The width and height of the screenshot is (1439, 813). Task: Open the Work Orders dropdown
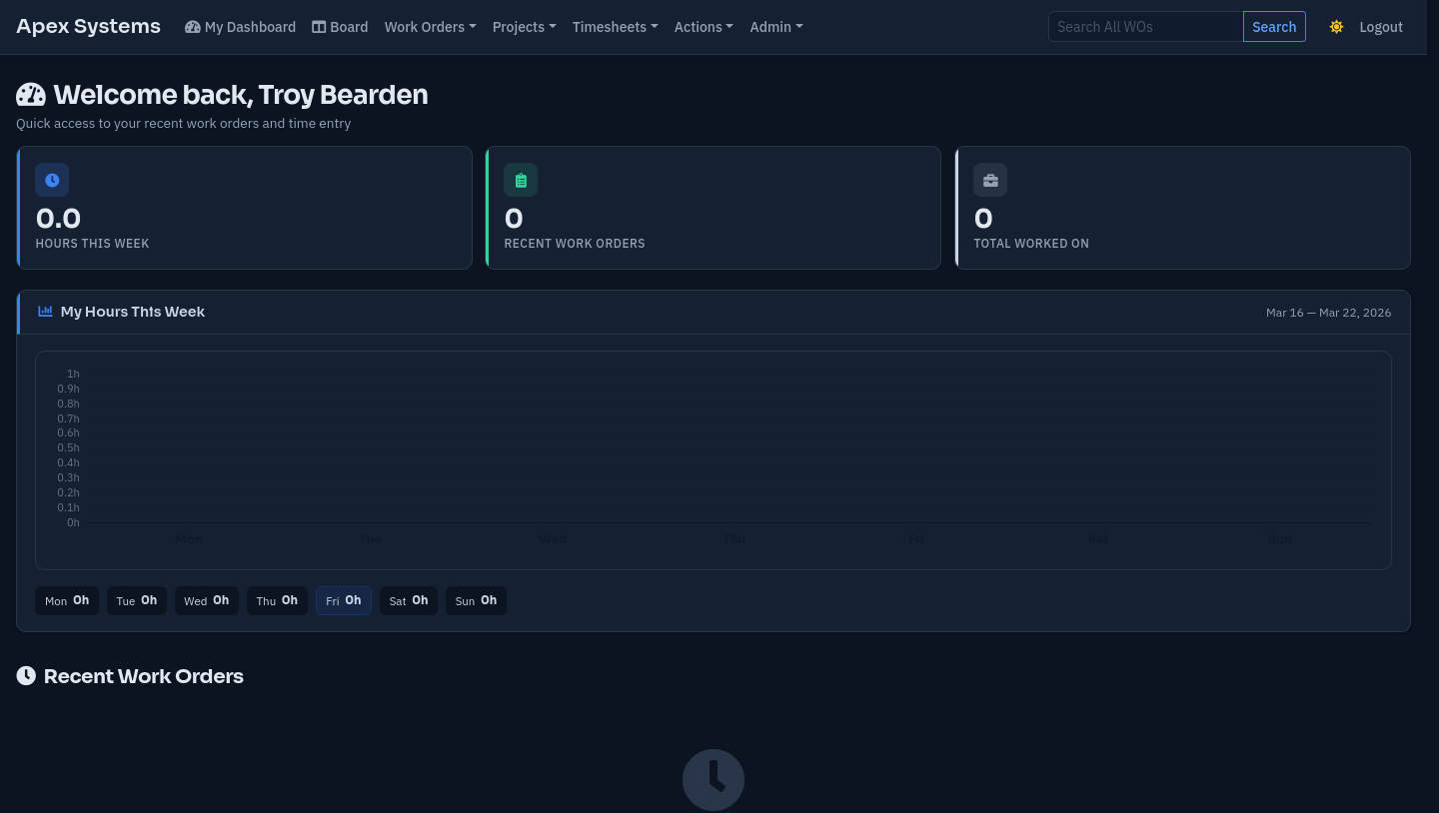pyautogui.click(x=430, y=27)
